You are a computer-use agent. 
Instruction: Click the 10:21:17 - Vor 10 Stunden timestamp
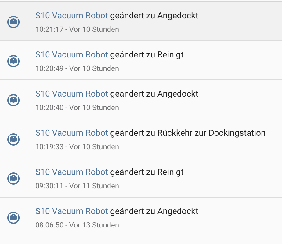(77, 30)
